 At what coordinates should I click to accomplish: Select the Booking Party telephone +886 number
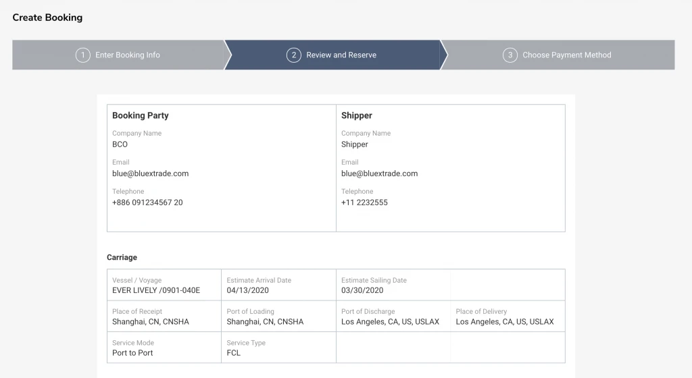147,202
